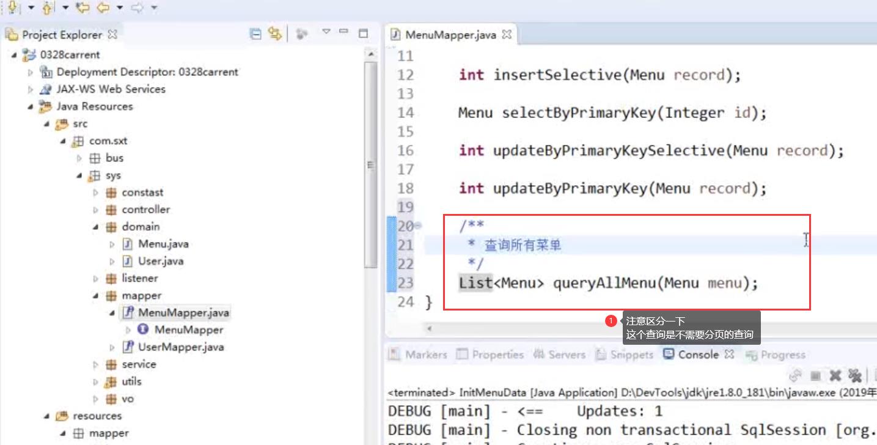Switch to the Properties tab
This screenshot has height=445, width=877.
pyautogui.click(x=491, y=355)
